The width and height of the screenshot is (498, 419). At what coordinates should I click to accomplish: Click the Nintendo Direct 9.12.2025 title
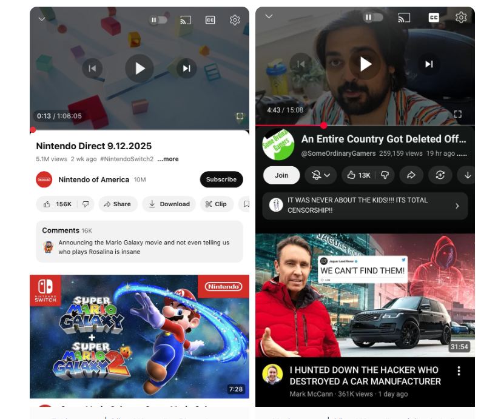(93, 146)
